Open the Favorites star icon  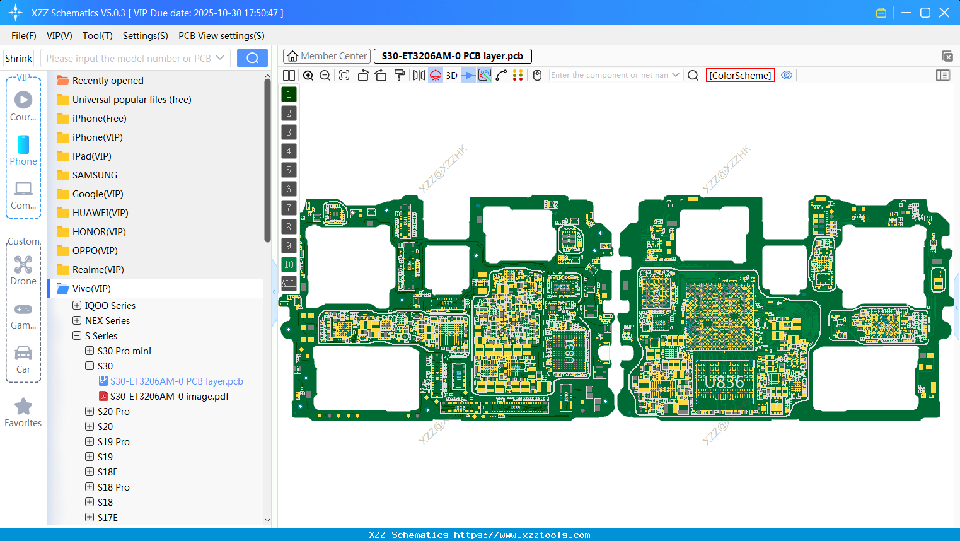coord(23,412)
